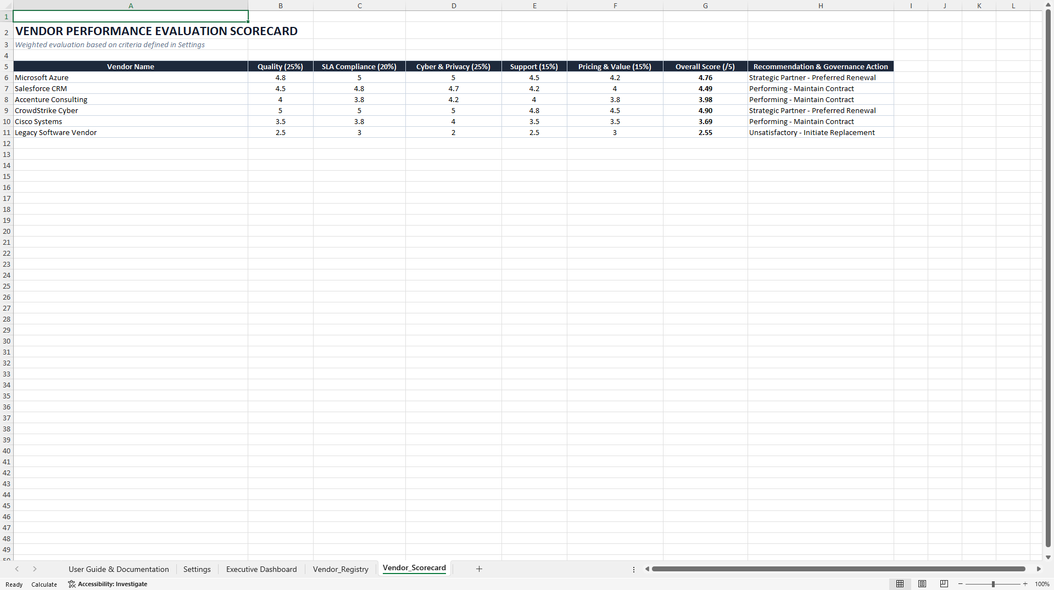Click the 100% zoom level button
1054x590 pixels.
1042,585
